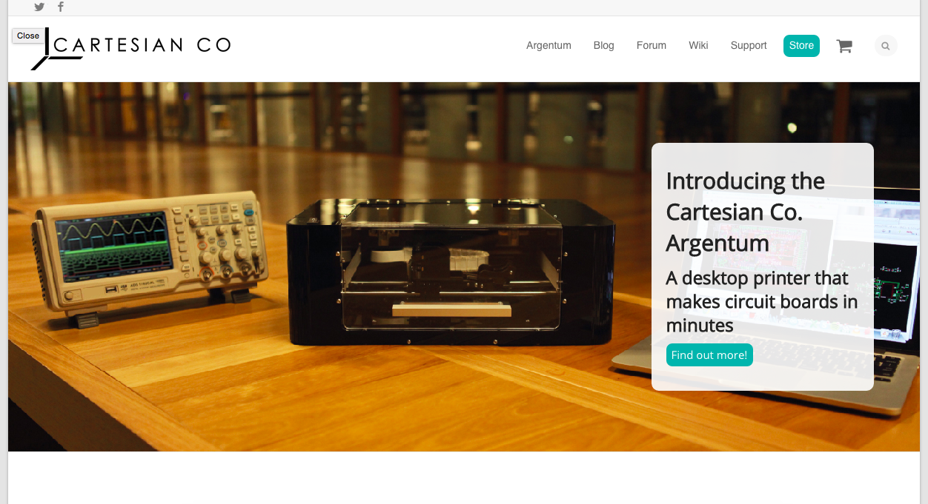Click the teal Store button
Image resolution: width=928 pixels, height=504 pixels.
801,45
